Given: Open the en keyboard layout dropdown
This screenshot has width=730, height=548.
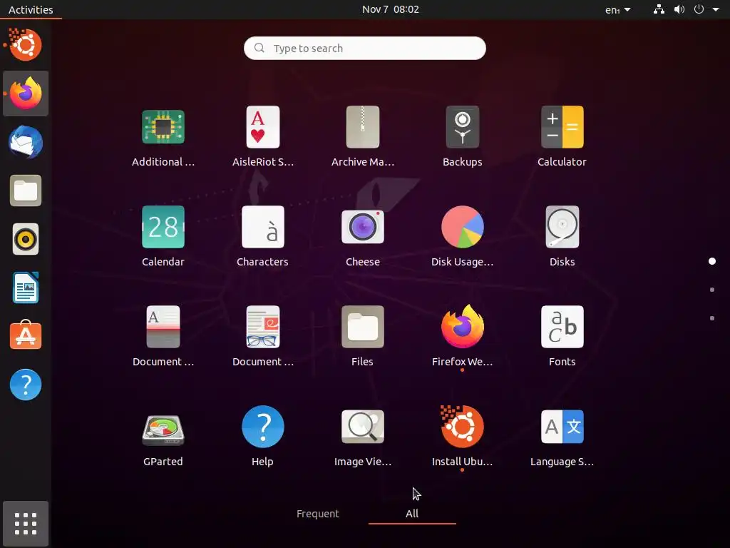Looking at the screenshot, I should [x=618, y=10].
